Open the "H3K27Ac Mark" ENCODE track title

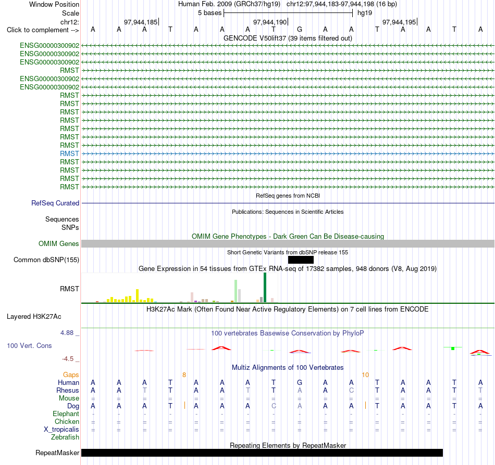pyautogui.click(x=288, y=309)
